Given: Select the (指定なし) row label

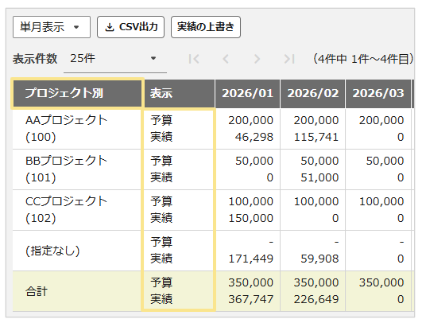Looking at the screenshot, I should [x=52, y=251].
